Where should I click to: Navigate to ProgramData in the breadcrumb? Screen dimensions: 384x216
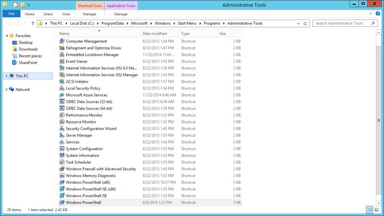112,23
